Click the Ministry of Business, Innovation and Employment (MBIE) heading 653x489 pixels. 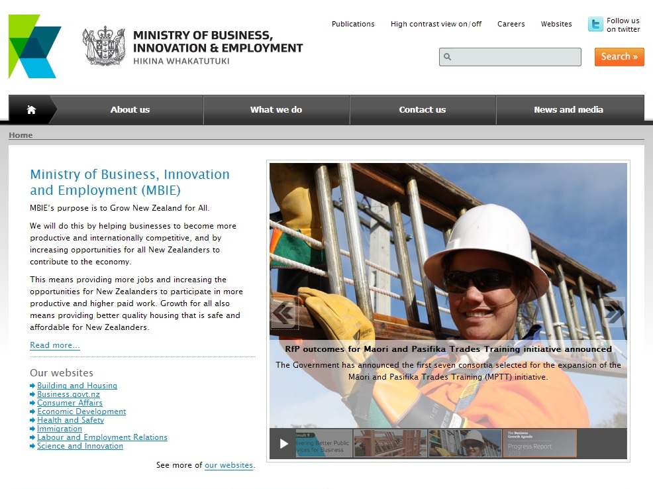pos(130,182)
